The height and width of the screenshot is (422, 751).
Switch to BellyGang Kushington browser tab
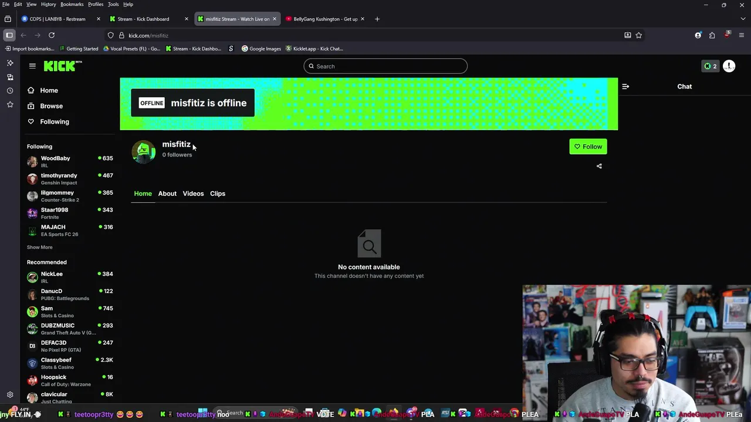click(x=325, y=19)
